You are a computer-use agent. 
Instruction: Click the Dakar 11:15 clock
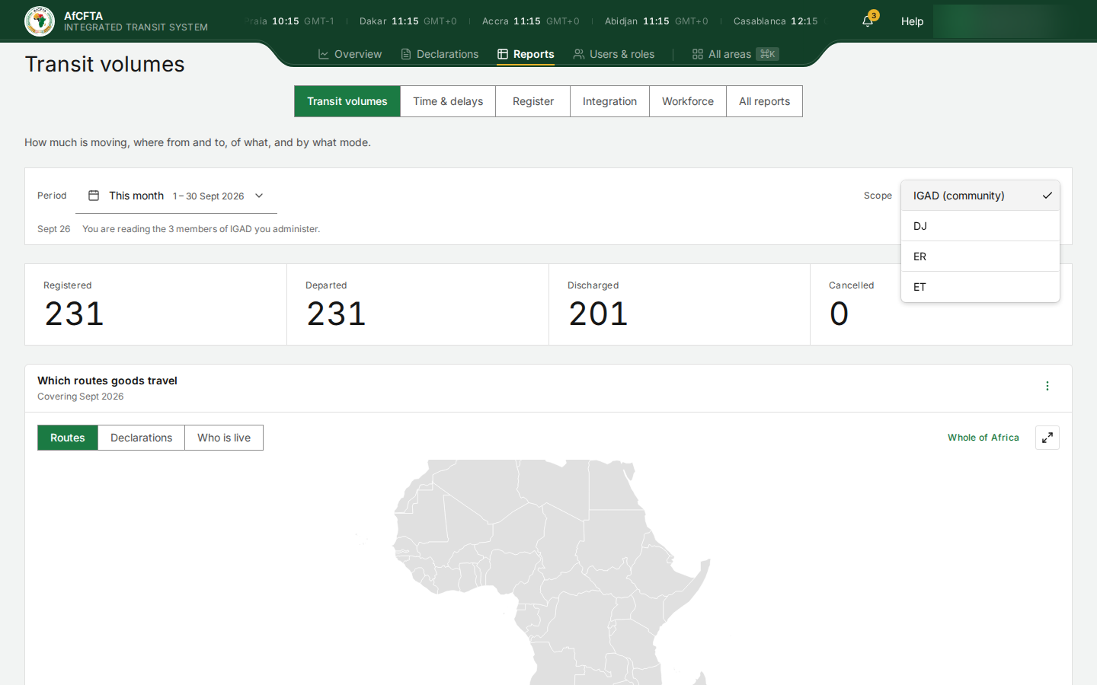pos(408,21)
